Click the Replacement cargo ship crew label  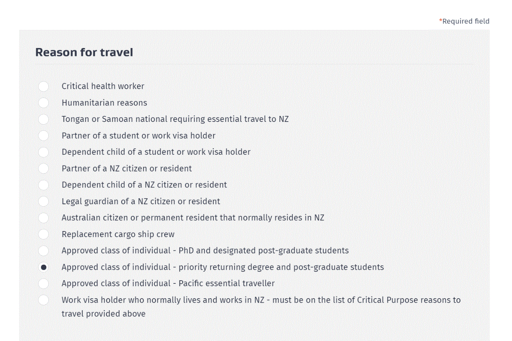pyautogui.click(x=118, y=234)
